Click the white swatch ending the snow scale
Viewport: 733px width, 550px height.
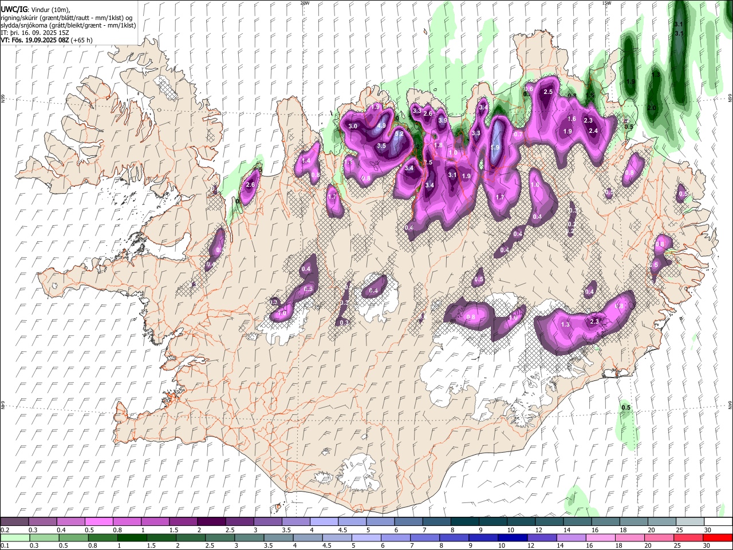click(718, 522)
